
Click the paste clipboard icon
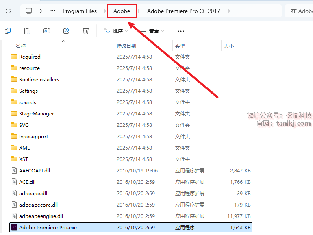coord(27,31)
